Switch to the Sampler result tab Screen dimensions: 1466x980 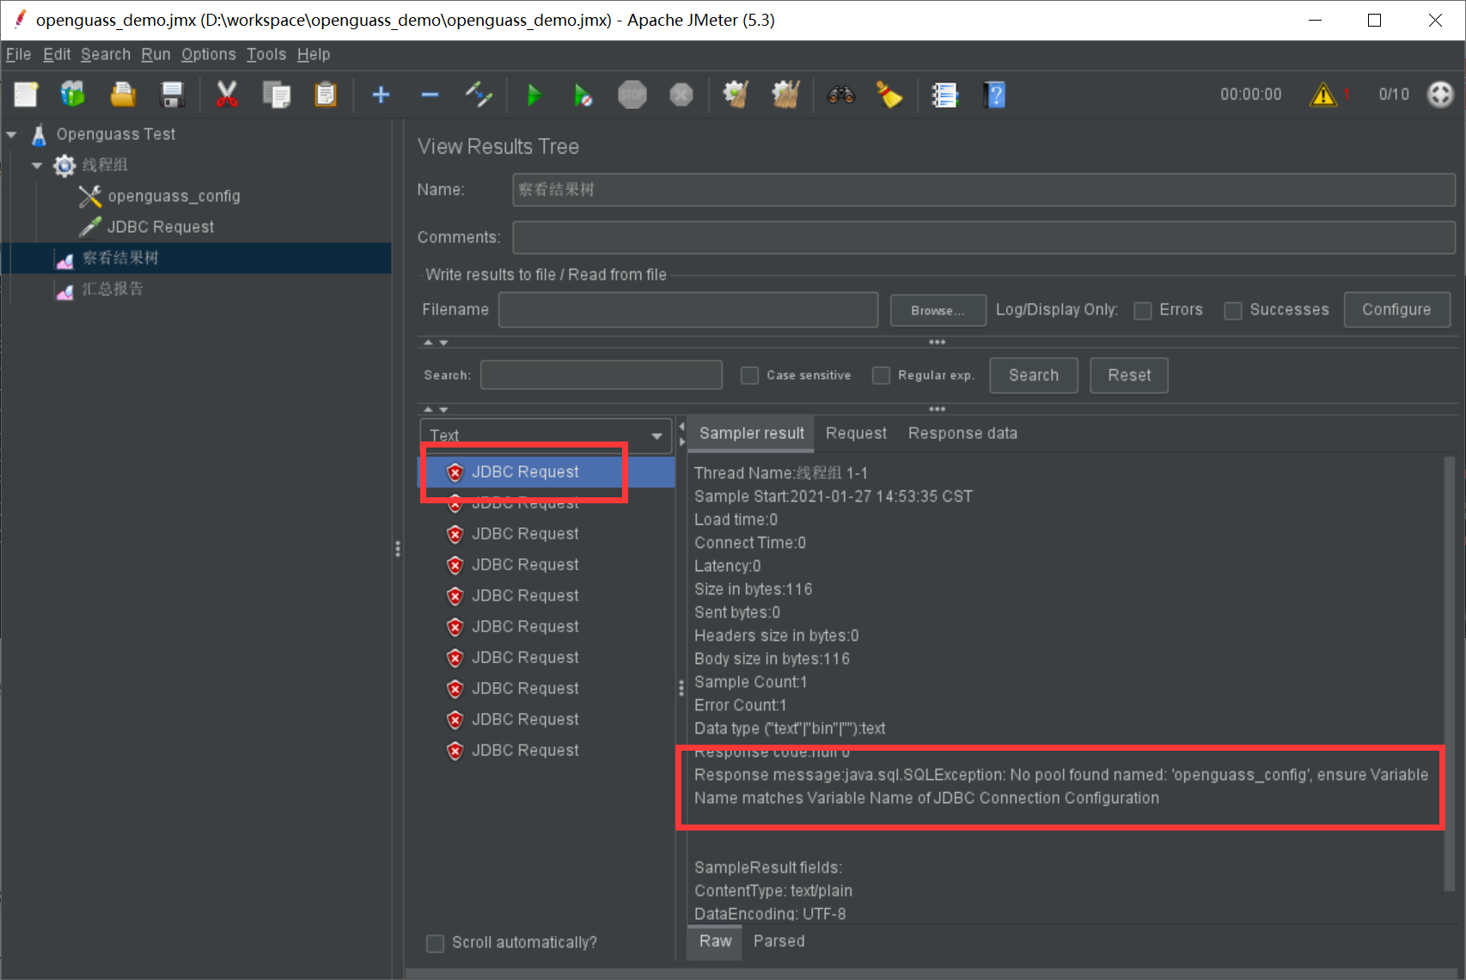tap(751, 434)
